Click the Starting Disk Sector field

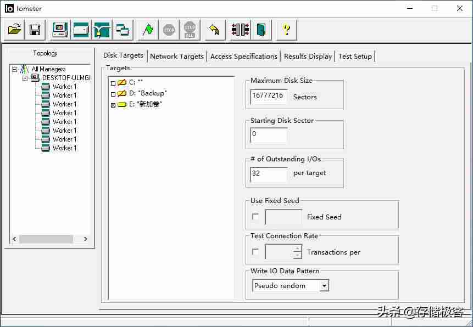pyautogui.click(x=269, y=135)
